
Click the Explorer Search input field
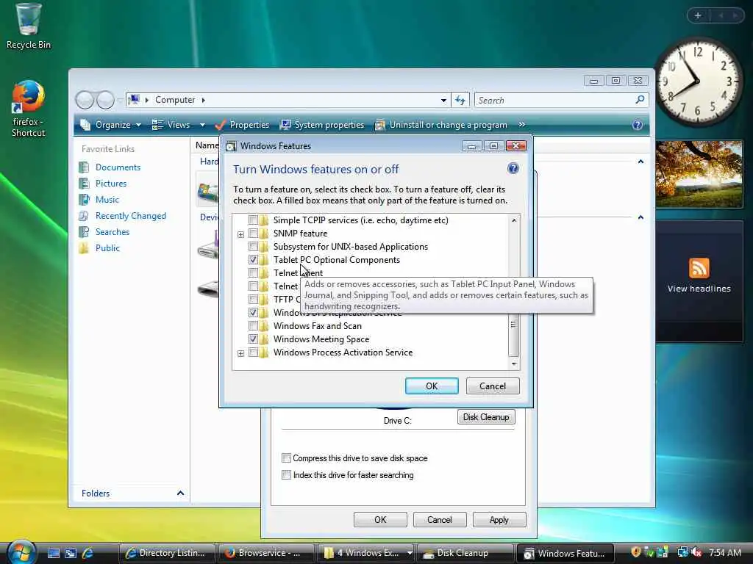click(x=554, y=100)
